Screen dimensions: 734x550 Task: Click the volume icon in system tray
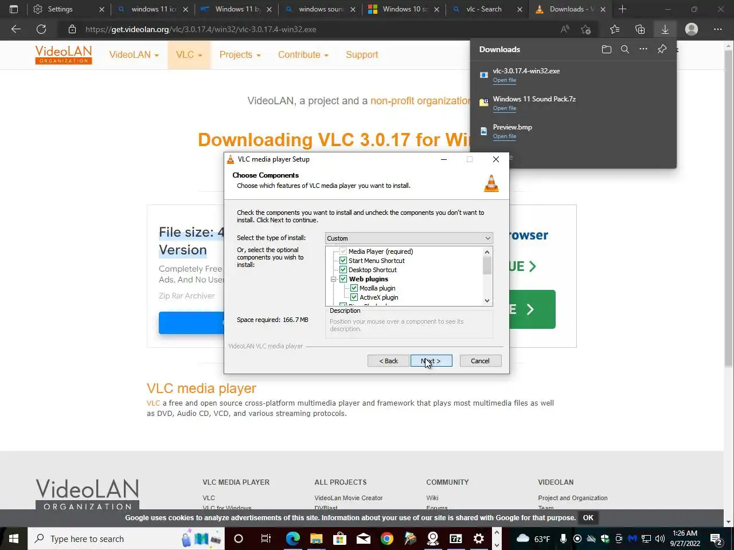click(x=659, y=539)
